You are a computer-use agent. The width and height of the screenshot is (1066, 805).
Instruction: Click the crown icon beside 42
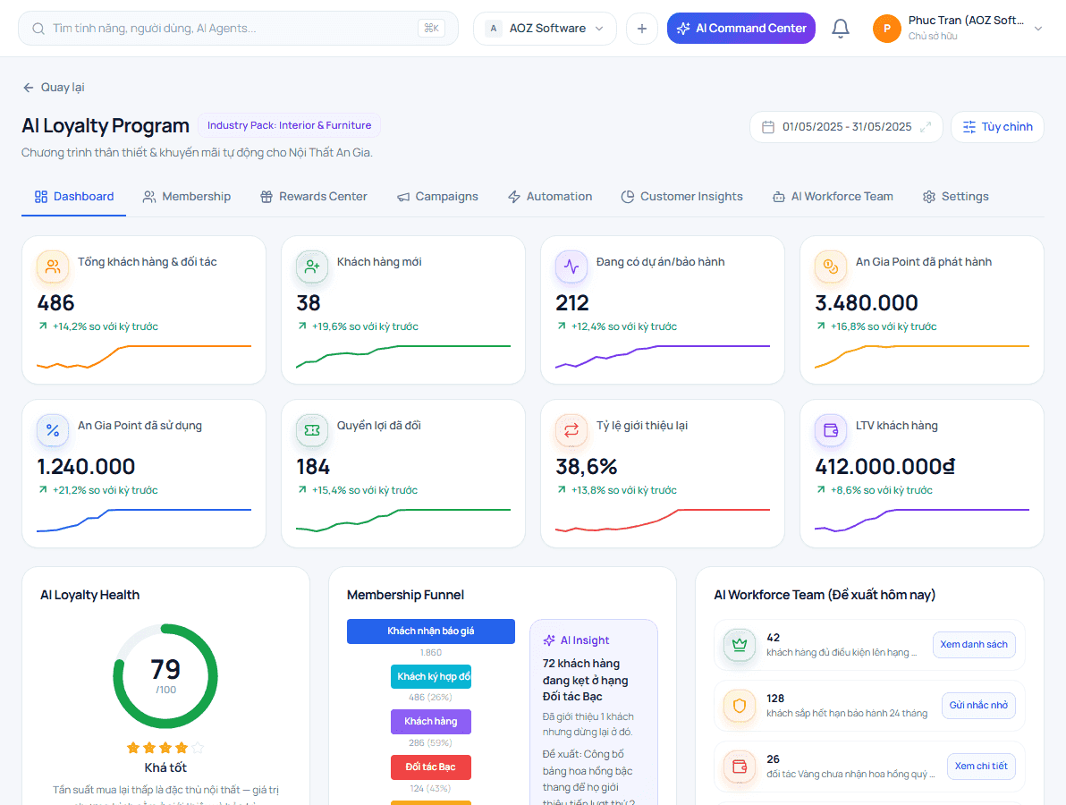739,645
